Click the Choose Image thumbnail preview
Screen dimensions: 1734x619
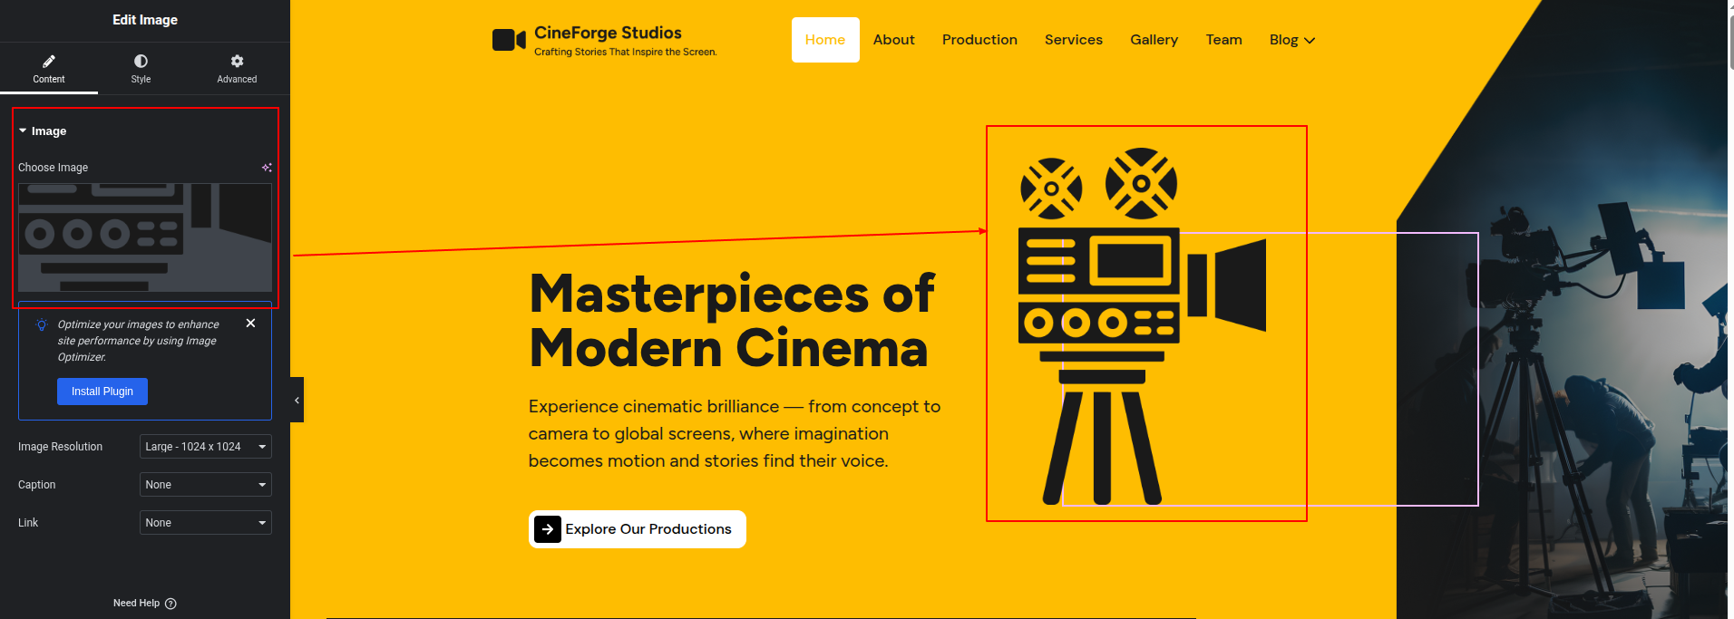pyautogui.click(x=145, y=237)
